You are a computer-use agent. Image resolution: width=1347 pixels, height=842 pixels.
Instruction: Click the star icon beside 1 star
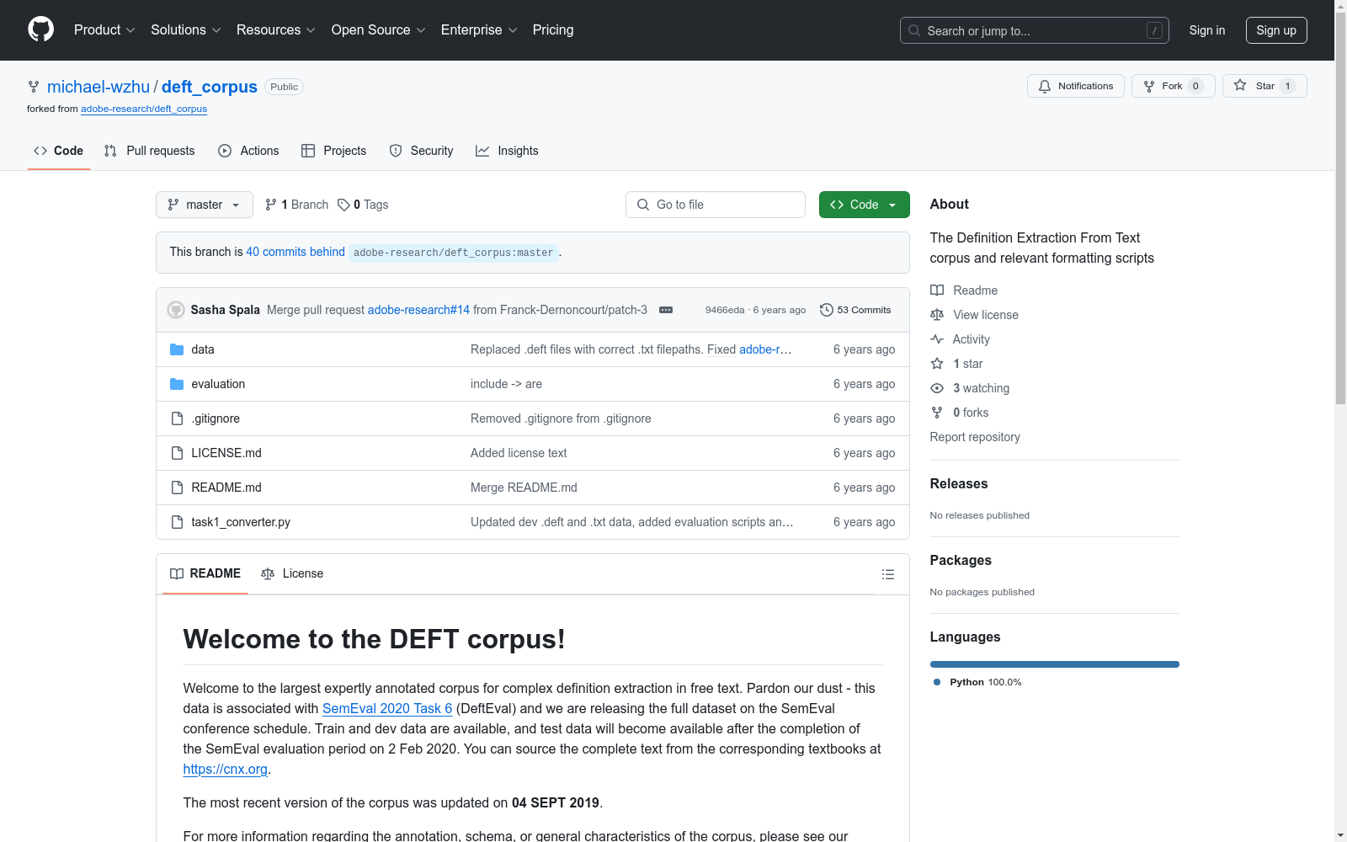point(937,364)
